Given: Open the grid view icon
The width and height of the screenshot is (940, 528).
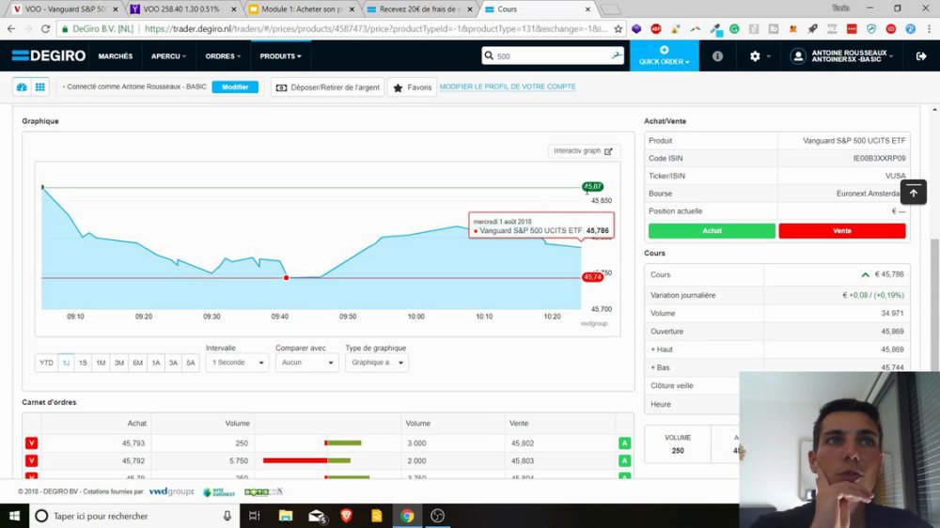Looking at the screenshot, I should point(40,86).
